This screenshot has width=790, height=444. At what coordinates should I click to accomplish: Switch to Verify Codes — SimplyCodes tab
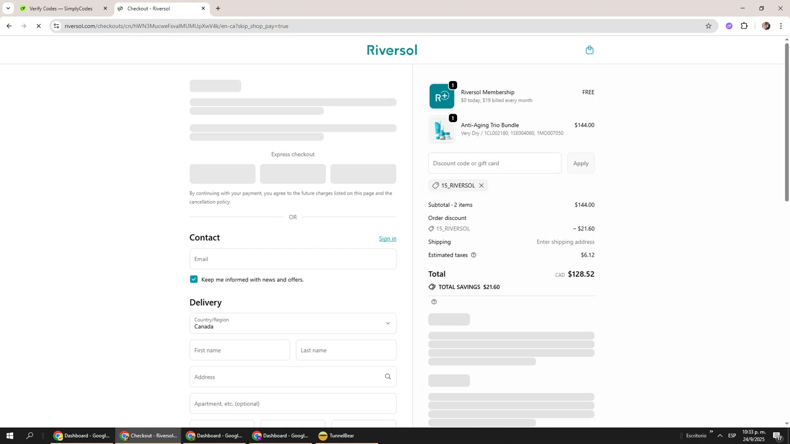(61, 8)
